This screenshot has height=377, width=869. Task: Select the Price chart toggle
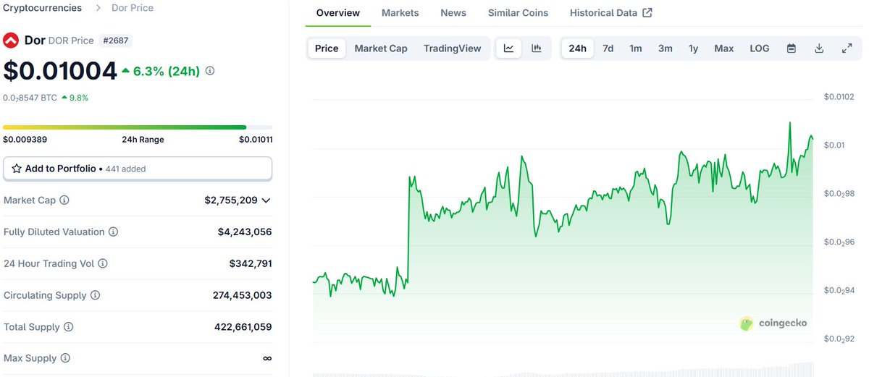(x=327, y=48)
